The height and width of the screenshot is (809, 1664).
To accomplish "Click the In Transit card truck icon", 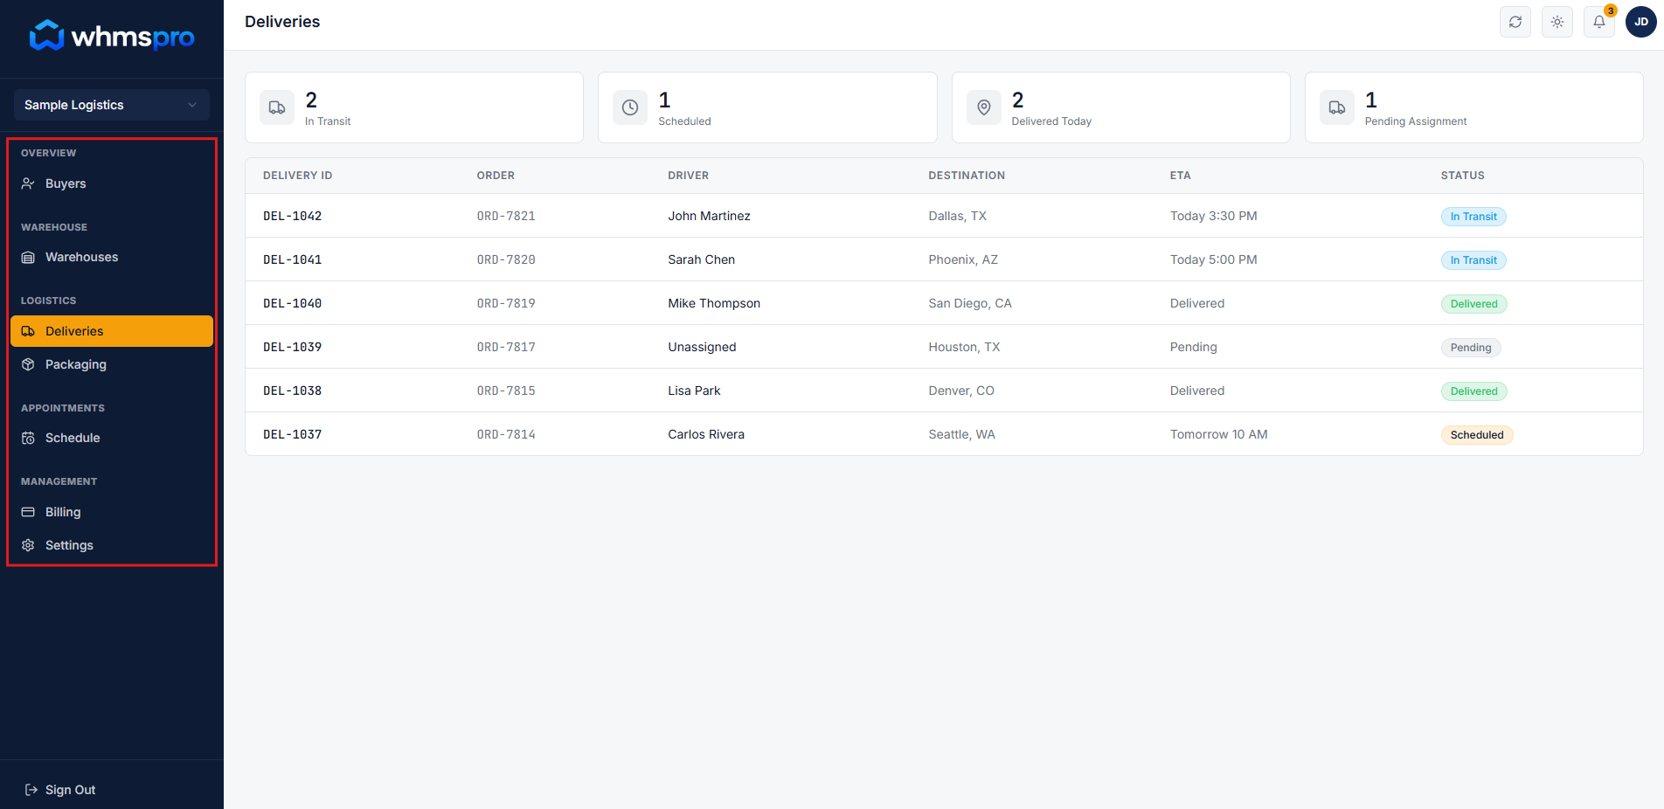I will tap(277, 107).
